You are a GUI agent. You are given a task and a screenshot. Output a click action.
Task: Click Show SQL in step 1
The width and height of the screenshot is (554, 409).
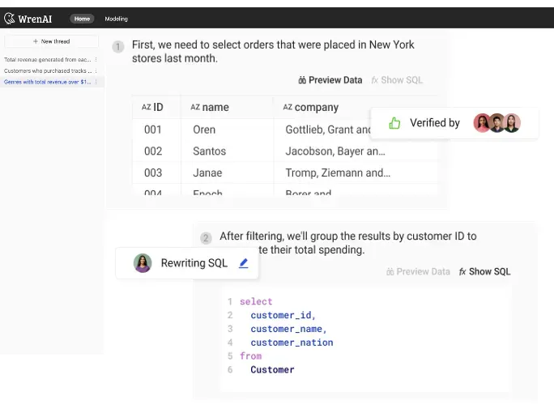click(397, 80)
